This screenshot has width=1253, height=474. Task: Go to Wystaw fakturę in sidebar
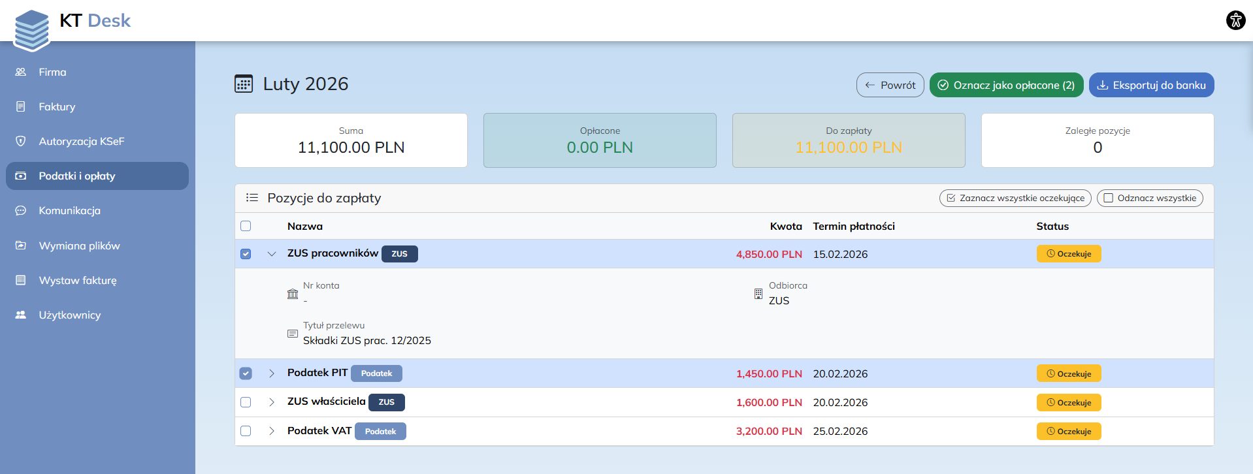click(x=77, y=280)
